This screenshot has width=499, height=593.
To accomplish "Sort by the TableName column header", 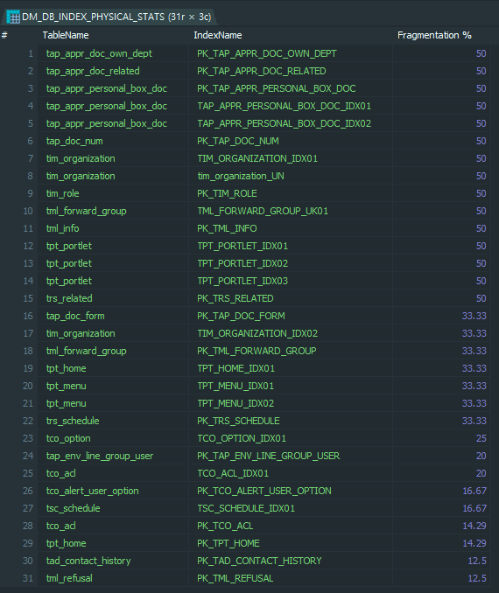I will pos(66,35).
